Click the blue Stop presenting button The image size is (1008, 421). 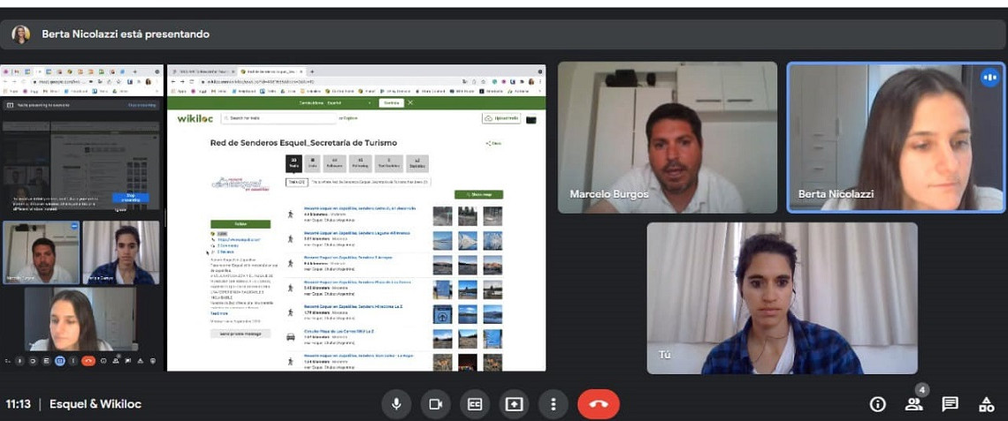[x=131, y=198]
